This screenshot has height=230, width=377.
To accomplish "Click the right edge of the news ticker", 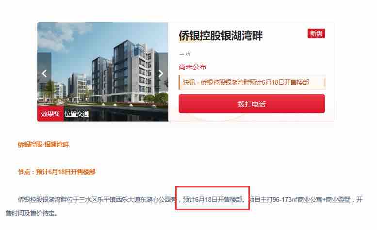I will pyautogui.click(x=324, y=82).
